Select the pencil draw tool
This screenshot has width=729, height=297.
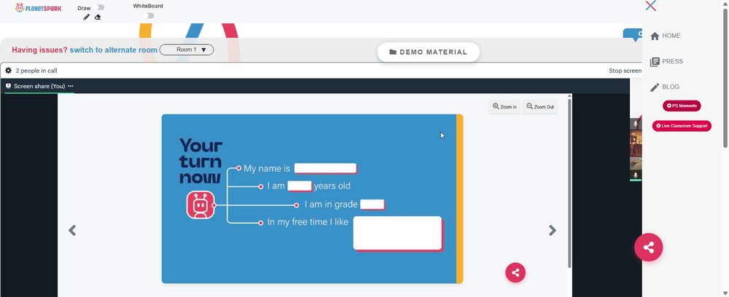(x=86, y=17)
